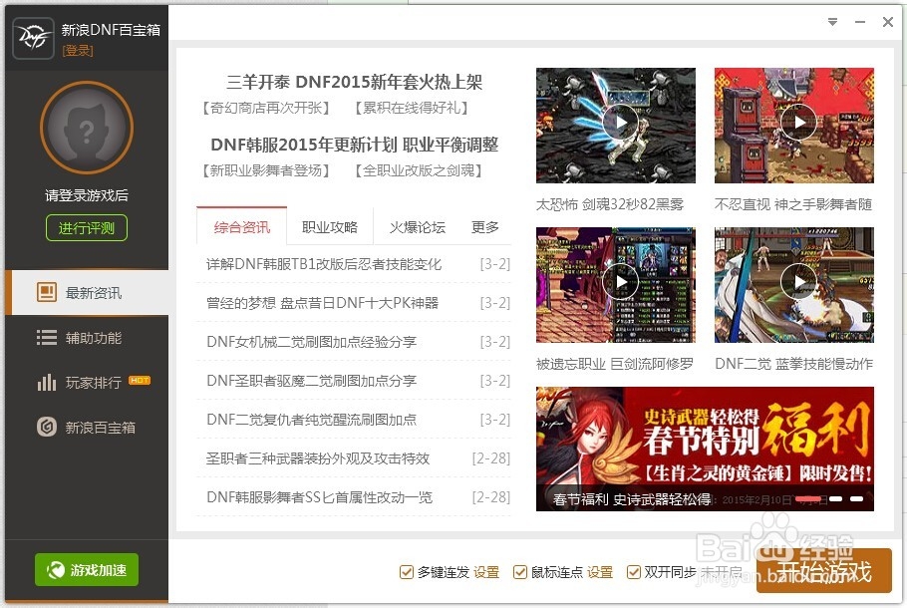The image size is (907, 608).
Task: Click the 开始游戏 button
Action: 823,571
